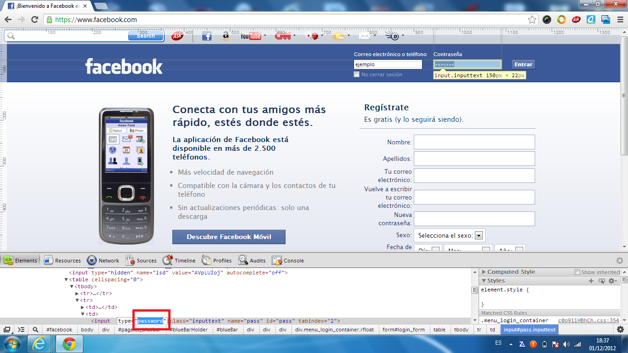Viewport: 628px width, 353px height.
Task: Open the Ask logo on the Ask toolbar
Action: coord(177,36)
